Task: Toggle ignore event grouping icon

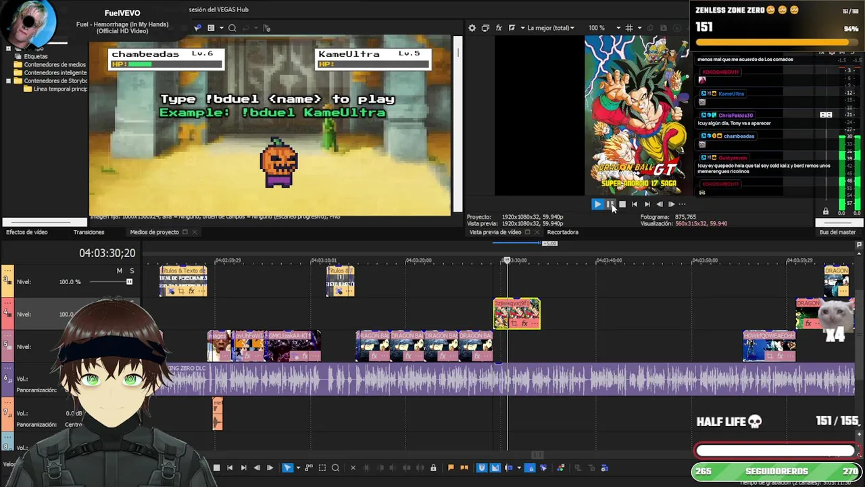Action: click(x=543, y=467)
